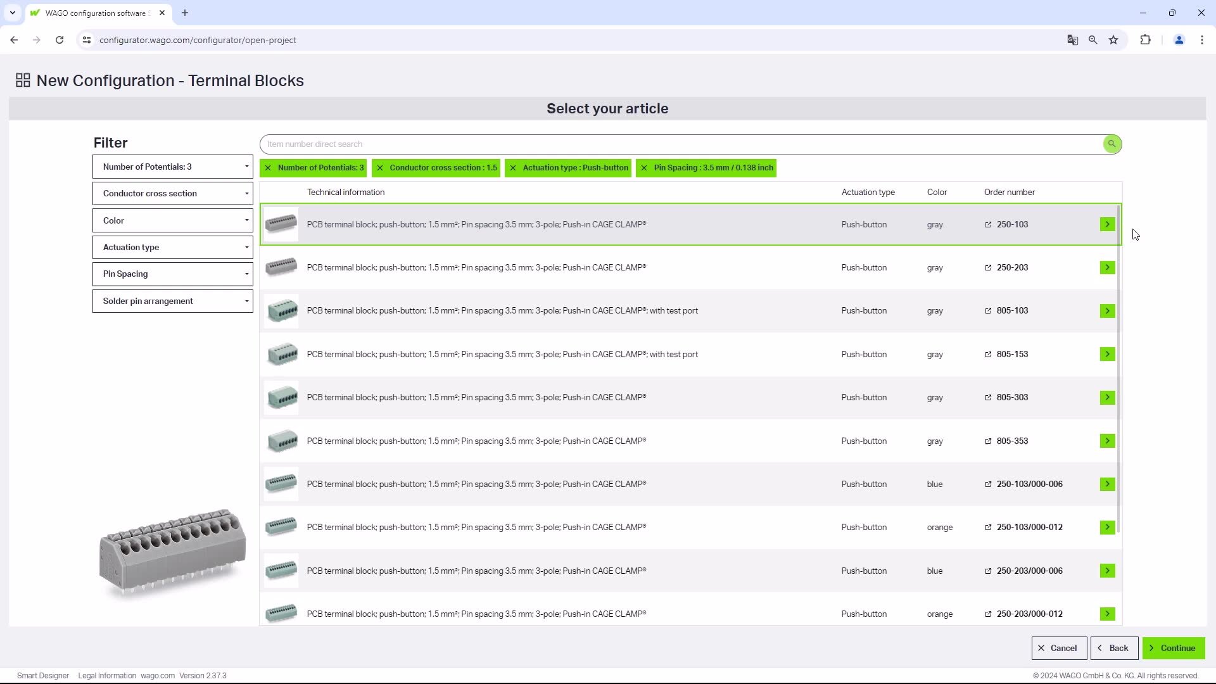This screenshot has height=684, width=1216.
Task: Click the WAGO configurator grid/apps icon
Action: tap(23, 80)
